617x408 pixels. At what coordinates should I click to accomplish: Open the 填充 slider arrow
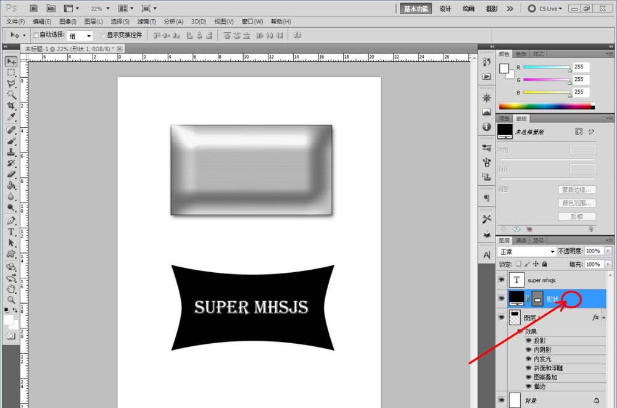point(608,264)
